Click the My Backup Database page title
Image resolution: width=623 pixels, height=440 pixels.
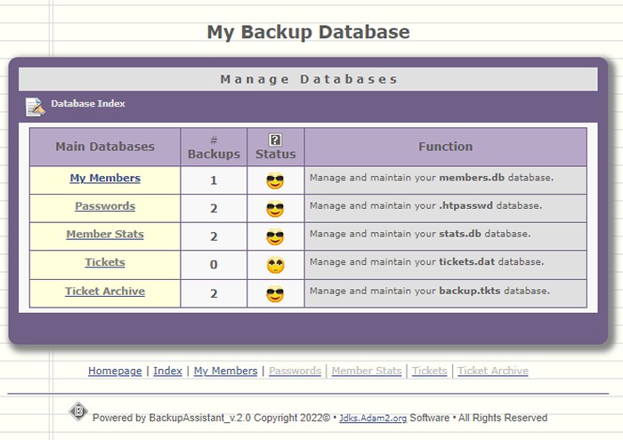[x=308, y=32]
